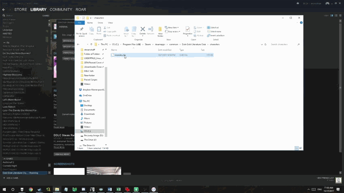Open Steam STORE tab
Viewport: 344px width, 193px height.
(x=21, y=10)
